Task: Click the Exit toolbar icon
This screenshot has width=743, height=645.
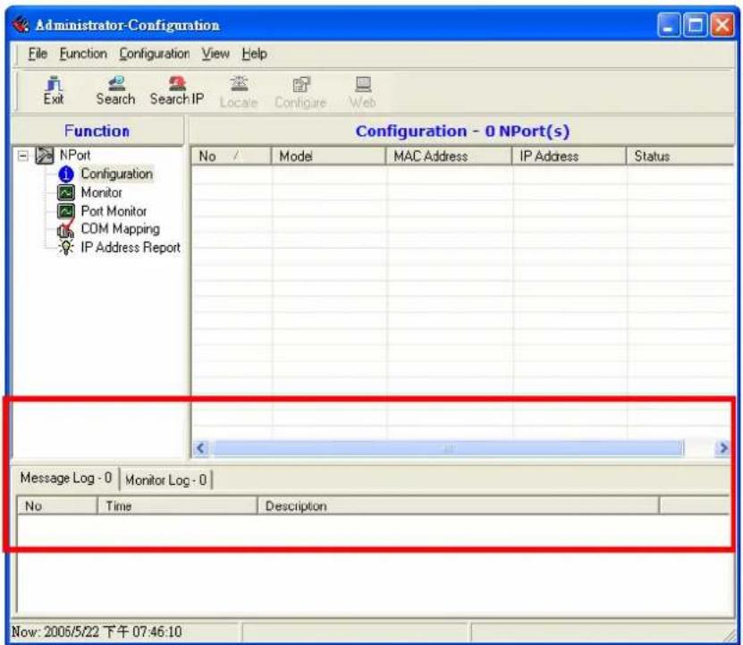Action: (x=54, y=90)
